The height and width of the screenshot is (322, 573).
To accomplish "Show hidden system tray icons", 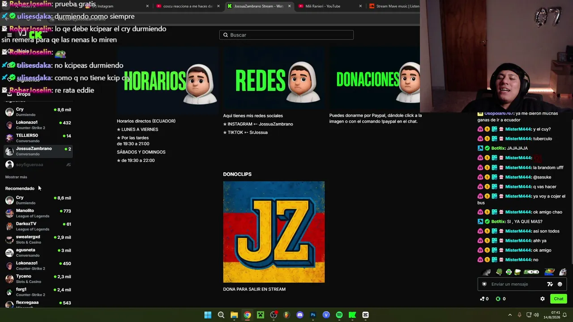I will [510, 315].
